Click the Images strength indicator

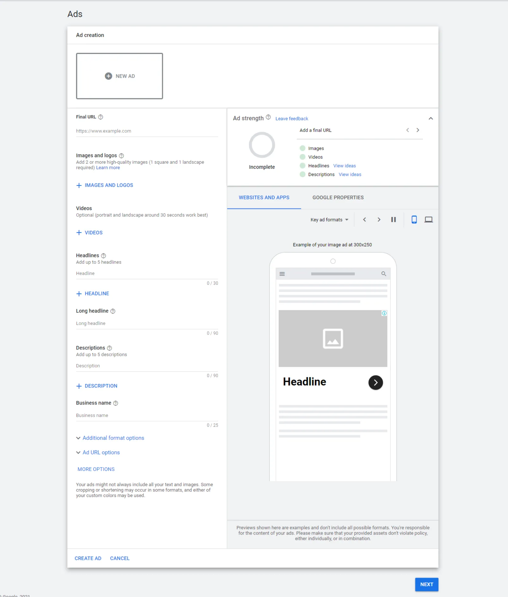303,148
